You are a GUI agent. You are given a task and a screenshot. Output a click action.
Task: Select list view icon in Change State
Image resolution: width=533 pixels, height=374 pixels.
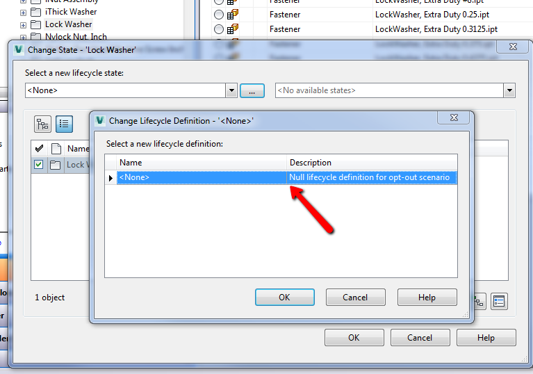[x=64, y=124]
